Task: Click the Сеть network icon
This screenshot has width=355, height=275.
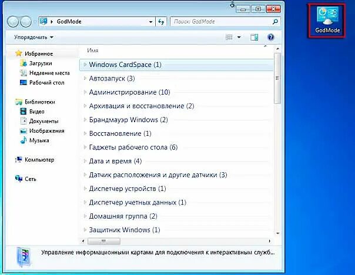Action: (19, 179)
